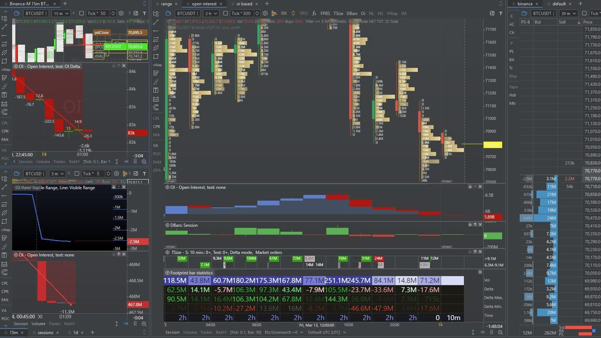601x338 pixels.
Task: Open TSize indicator settings gear
Action: pos(167,253)
